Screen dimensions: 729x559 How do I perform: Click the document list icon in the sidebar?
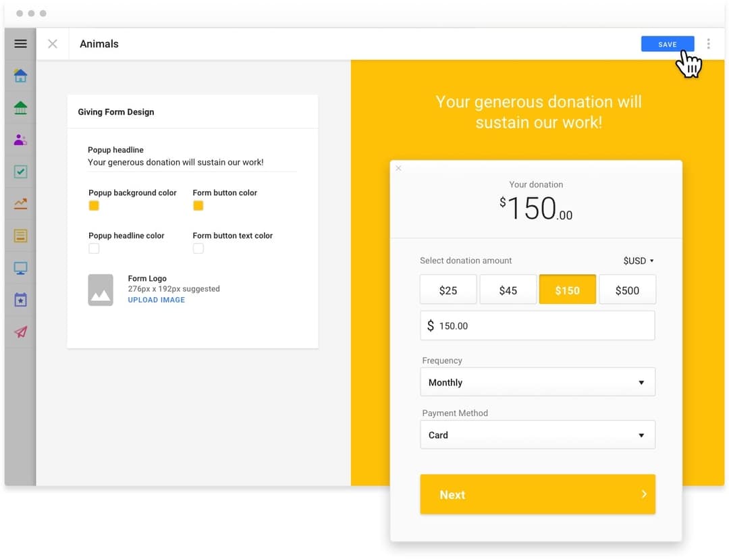(20, 236)
